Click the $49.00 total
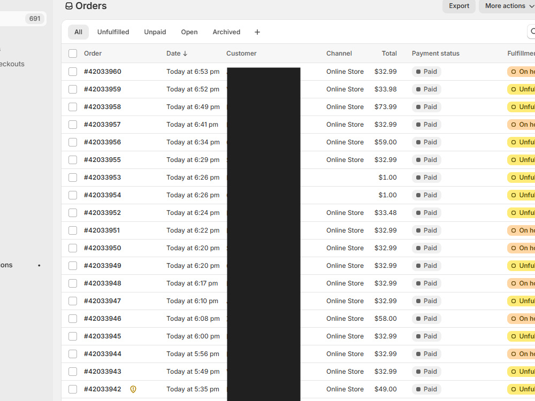 [x=386, y=389]
